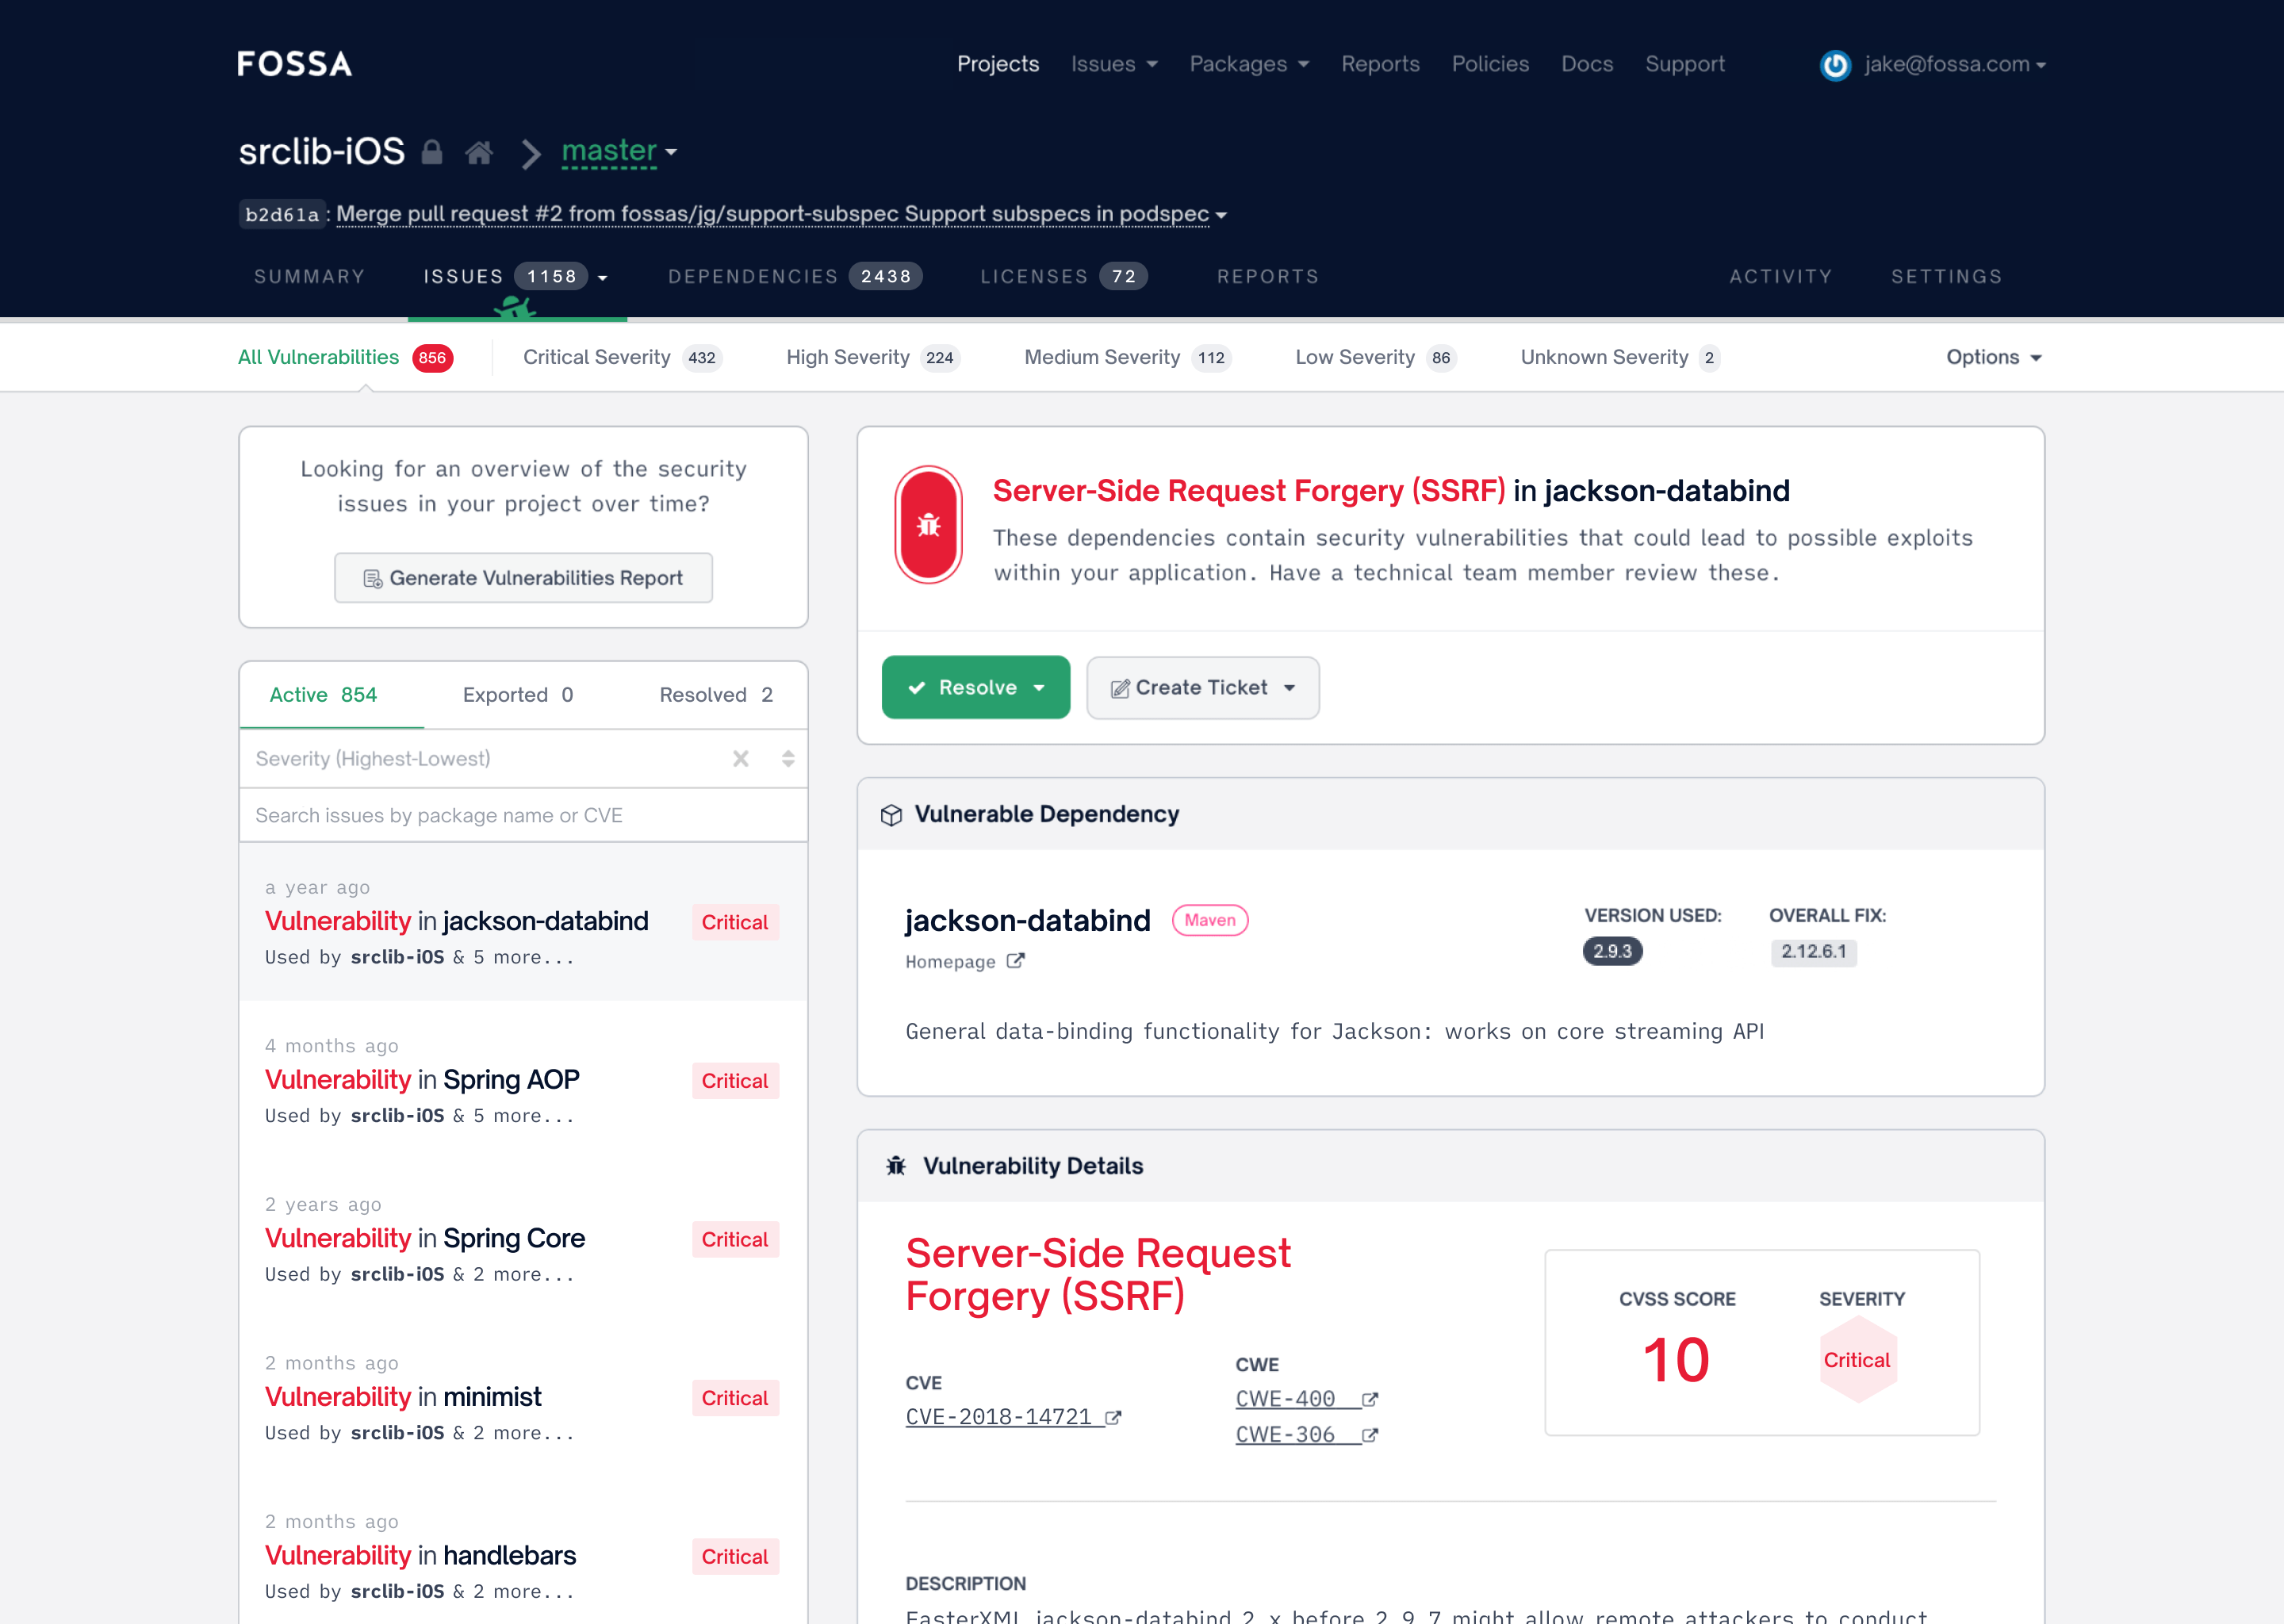Open the Issues menu in top navigation

(1114, 64)
